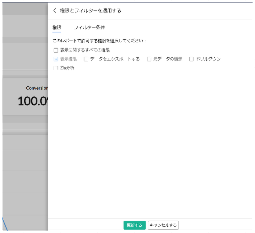The image size is (255, 233).
Task: Click the 元データの表示 label text
Action: [x=168, y=59]
